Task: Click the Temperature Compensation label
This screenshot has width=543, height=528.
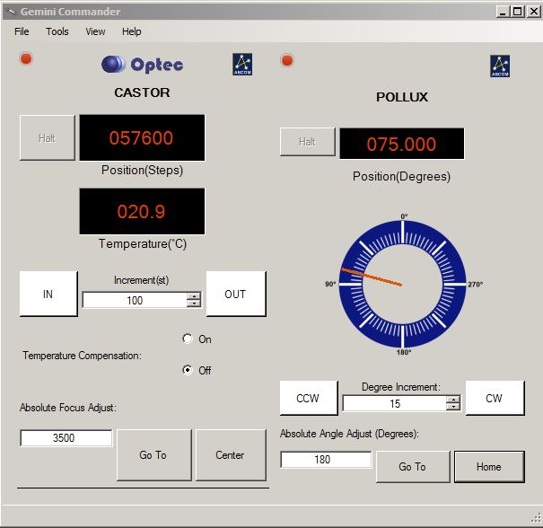Action: (82, 356)
